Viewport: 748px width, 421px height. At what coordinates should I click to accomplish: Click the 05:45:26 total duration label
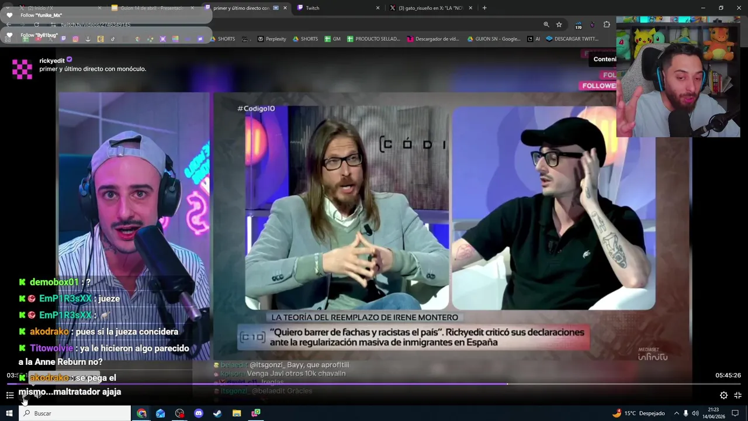click(x=728, y=375)
